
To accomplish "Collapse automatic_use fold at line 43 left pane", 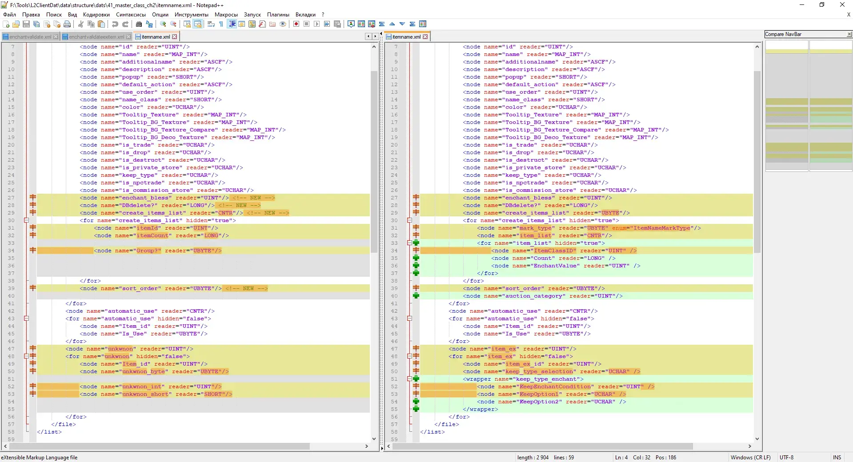I will [26, 319].
